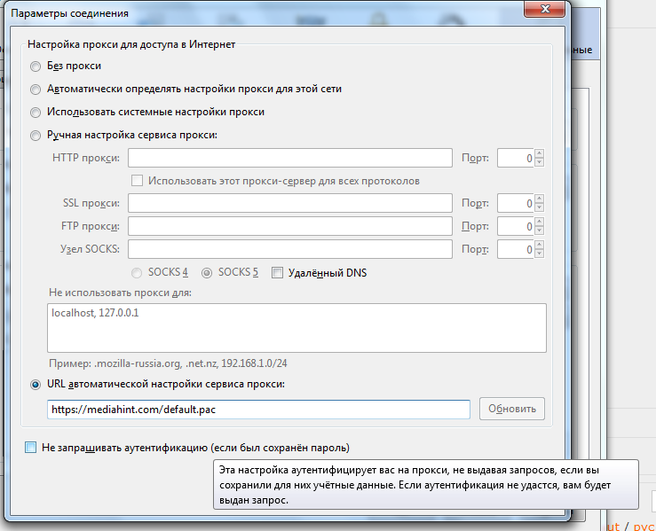This screenshot has width=656, height=531.
Task: Enable 'Ручная настройка сервиса прокси' radio button
Action: click(36, 136)
